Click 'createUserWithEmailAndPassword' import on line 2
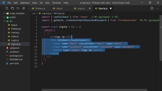The height and width of the screenshot is (91, 162). [86, 20]
